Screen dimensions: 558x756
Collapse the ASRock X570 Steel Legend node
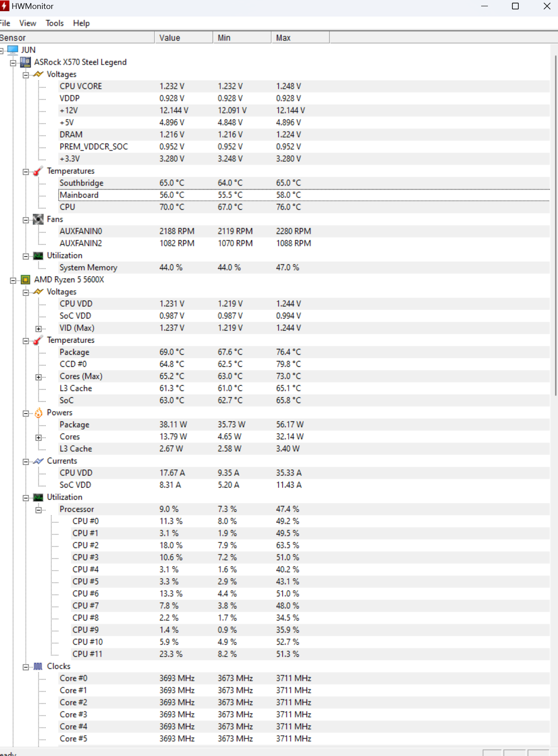tap(13, 63)
